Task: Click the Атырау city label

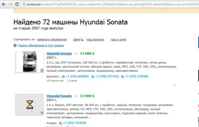Action: 51,123
